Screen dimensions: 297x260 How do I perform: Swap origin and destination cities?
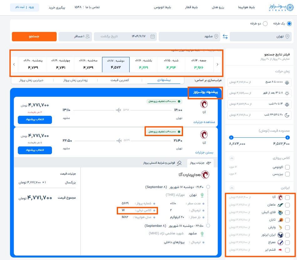click(x=225, y=37)
